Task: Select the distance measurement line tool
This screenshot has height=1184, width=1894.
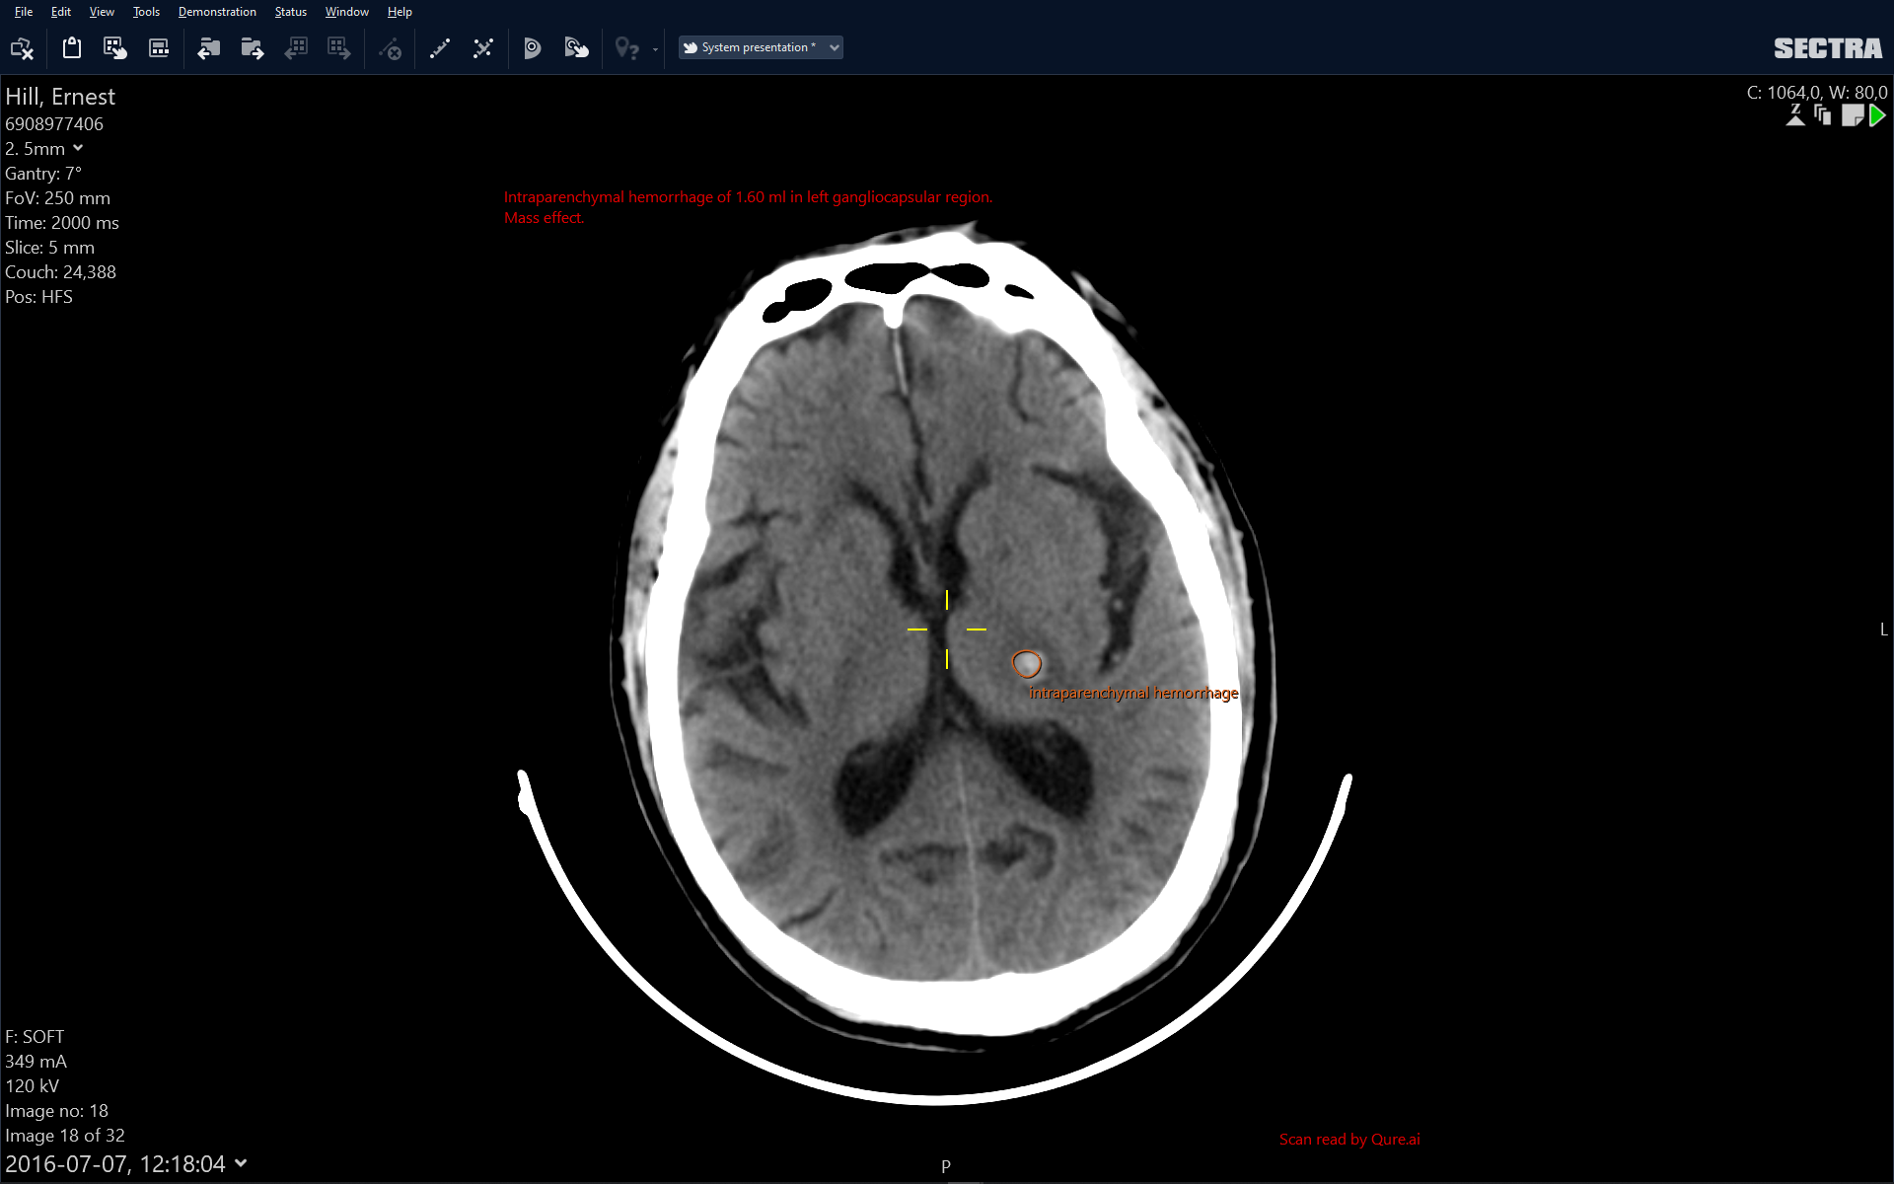Action: point(440,48)
